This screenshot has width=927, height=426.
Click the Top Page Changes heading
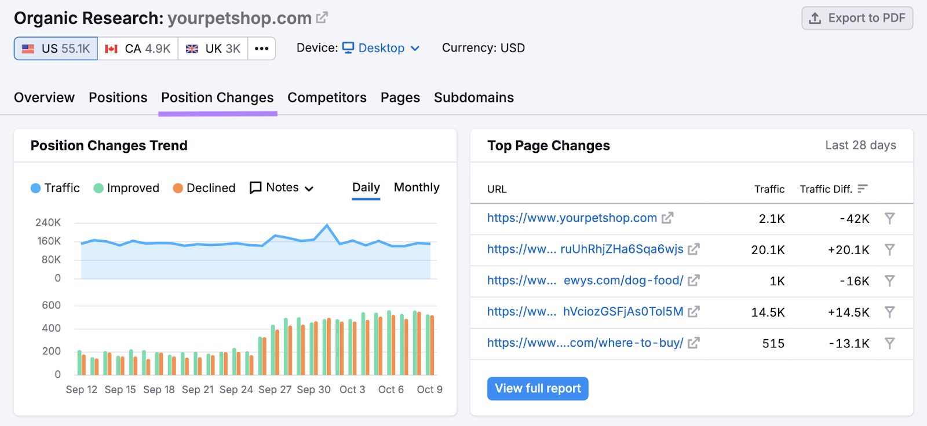coord(549,145)
